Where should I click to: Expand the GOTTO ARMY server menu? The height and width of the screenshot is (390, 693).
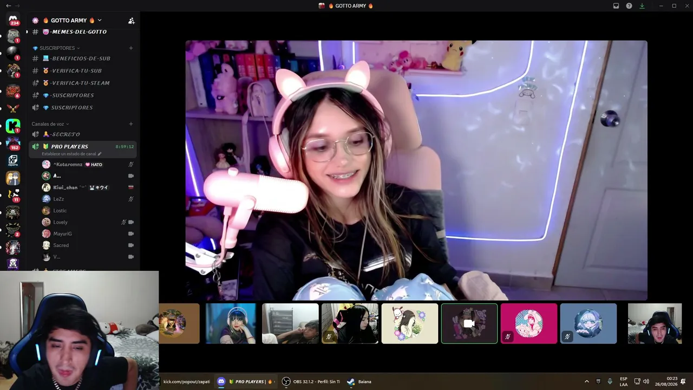coord(72,21)
